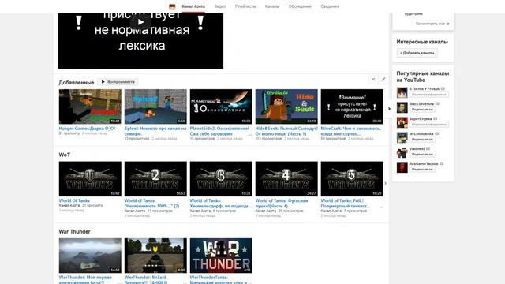Open the War Thunder logo thumbnail
Screen dimensions: 505x284
pyautogui.click(x=221, y=256)
